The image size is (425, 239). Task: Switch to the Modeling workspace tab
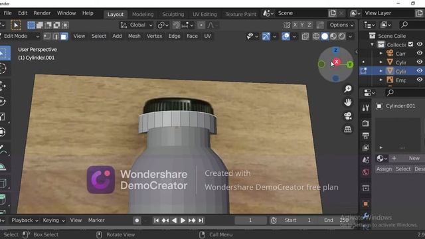pos(143,14)
